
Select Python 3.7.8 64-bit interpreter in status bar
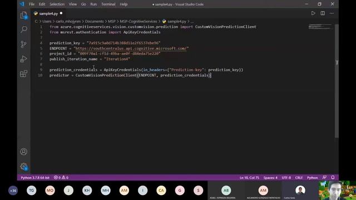pyautogui.click(x=35, y=178)
